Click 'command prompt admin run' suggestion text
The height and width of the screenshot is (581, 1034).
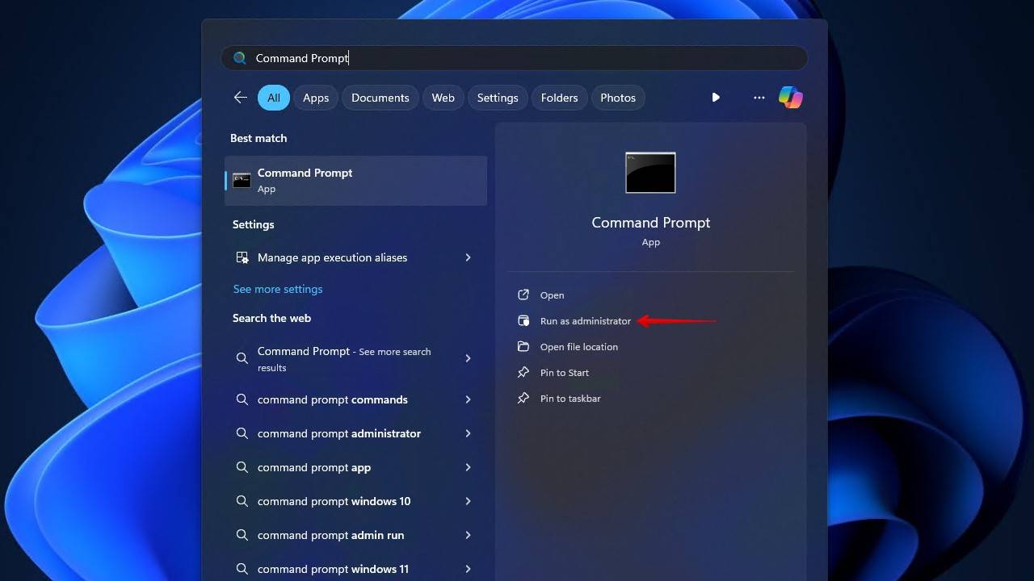[x=331, y=535]
